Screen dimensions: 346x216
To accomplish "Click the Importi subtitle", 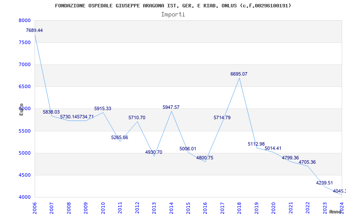I will point(173,14).
